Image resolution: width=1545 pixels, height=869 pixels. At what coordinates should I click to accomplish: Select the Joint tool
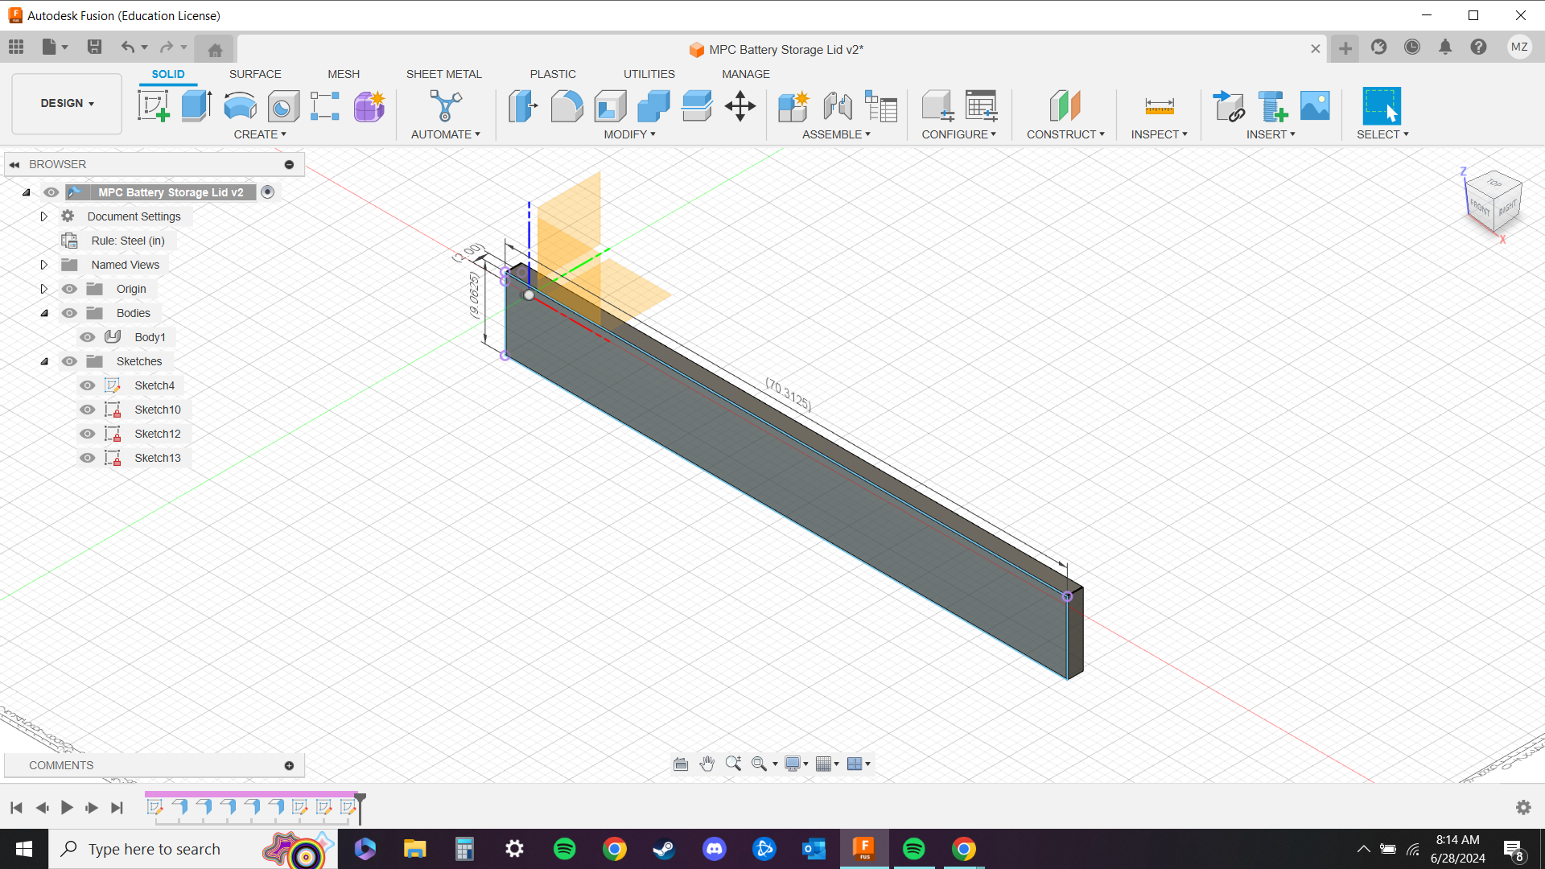point(838,105)
